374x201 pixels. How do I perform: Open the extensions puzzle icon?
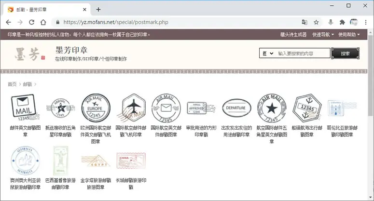pyautogui.click(x=342, y=22)
